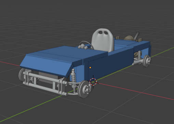Select the rear right wheel hub disc
This screenshot has height=124, width=174.
tap(147, 61)
